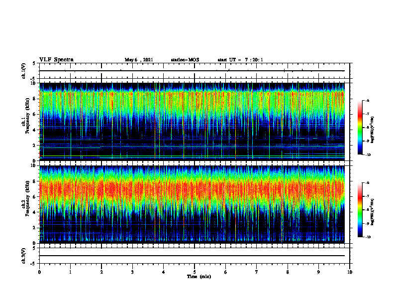Select the "May 6, 2021" date text
Viewport: 394px width, 305px height.
pos(139,60)
